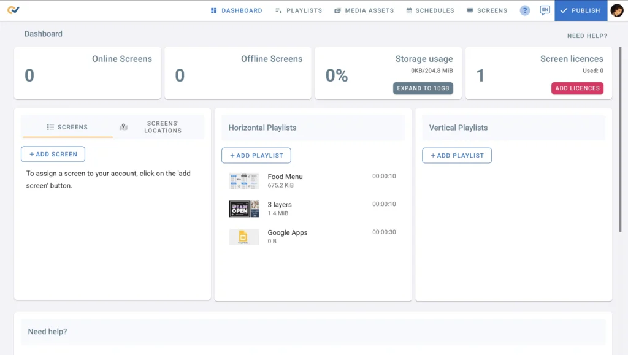
Task: Click the Screen licences count 1
Action: 480,75
